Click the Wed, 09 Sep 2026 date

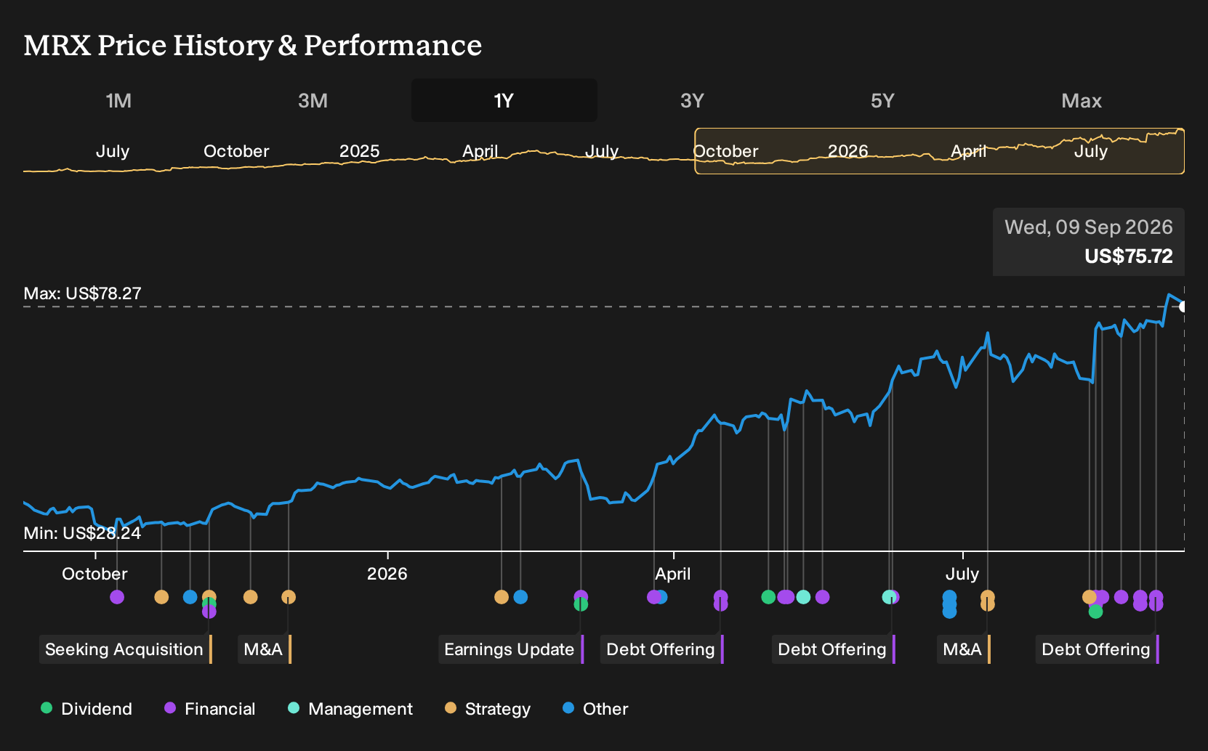point(1089,227)
